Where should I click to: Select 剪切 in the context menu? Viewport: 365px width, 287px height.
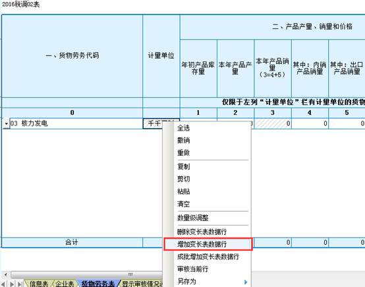coord(183,179)
